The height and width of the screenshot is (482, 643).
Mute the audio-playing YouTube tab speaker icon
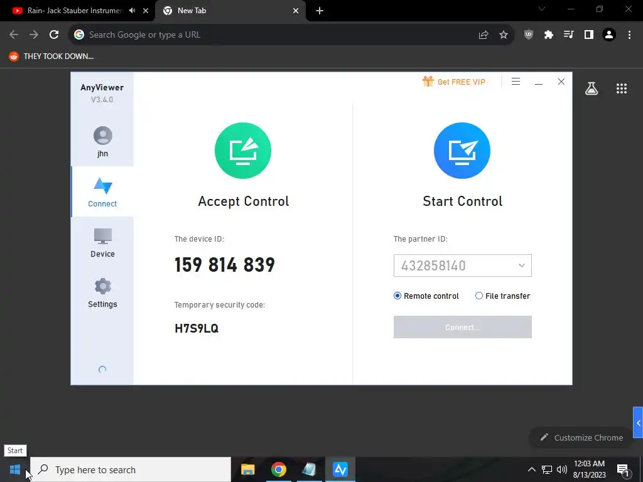(x=132, y=11)
